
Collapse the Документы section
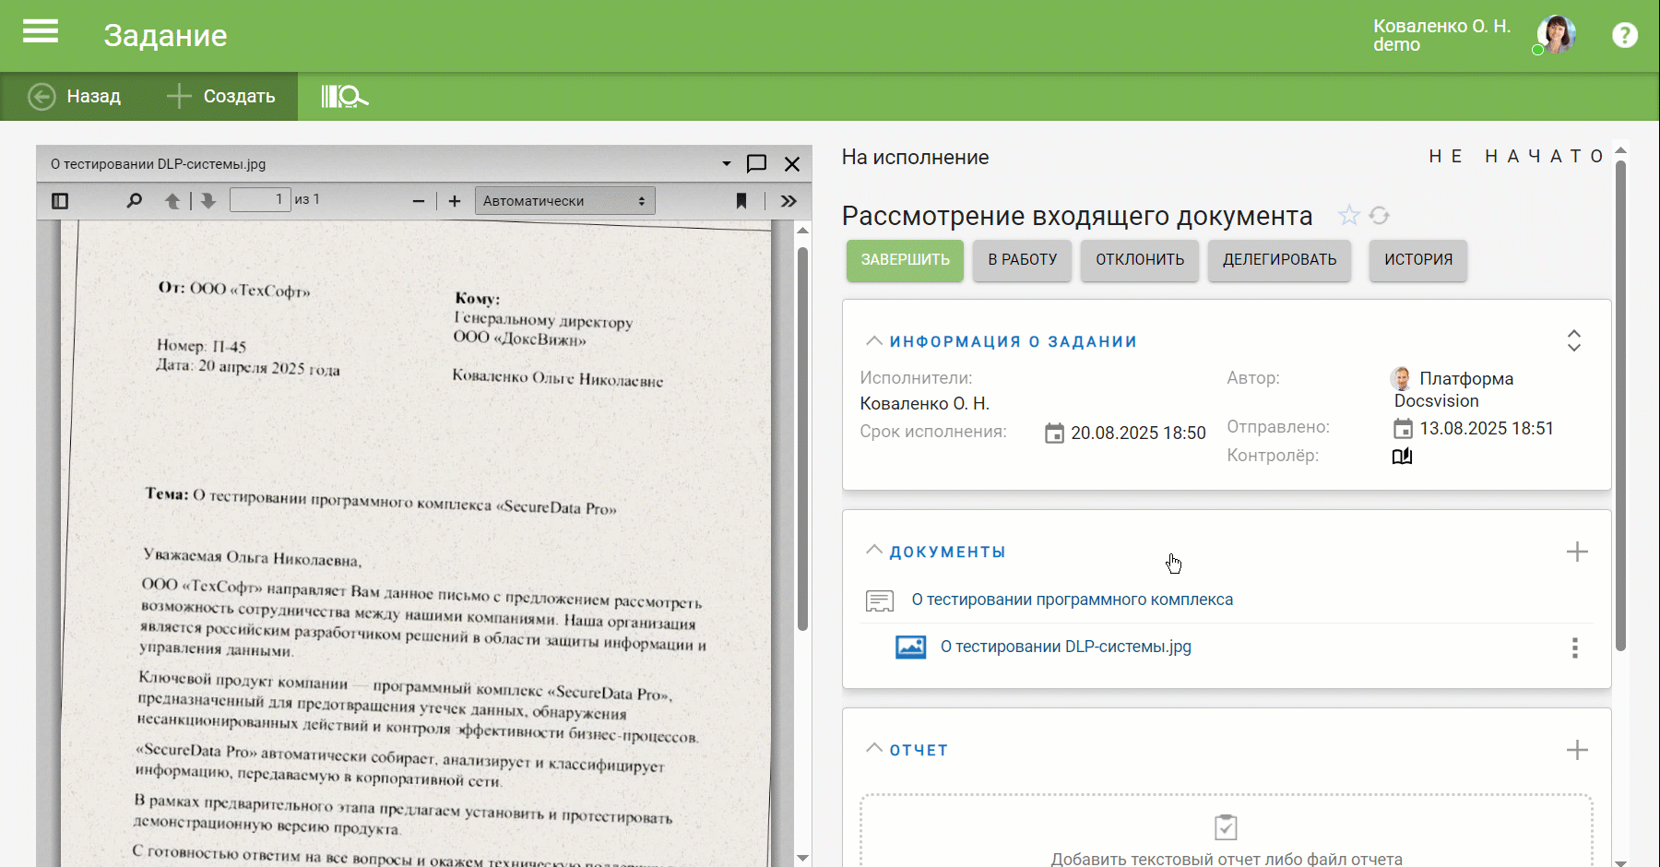(874, 551)
